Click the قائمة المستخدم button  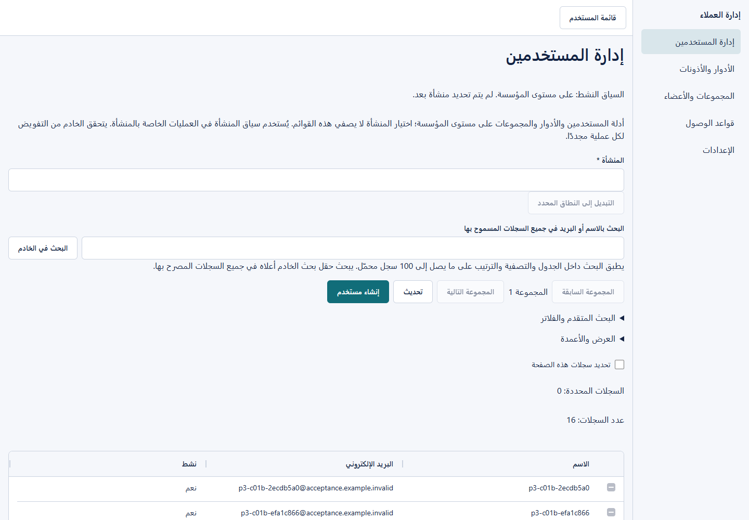click(593, 18)
